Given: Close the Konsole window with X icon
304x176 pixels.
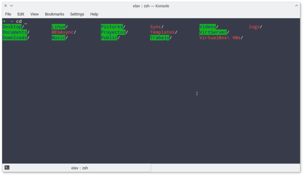Looking at the screenshot, I should click(x=6, y=6).
